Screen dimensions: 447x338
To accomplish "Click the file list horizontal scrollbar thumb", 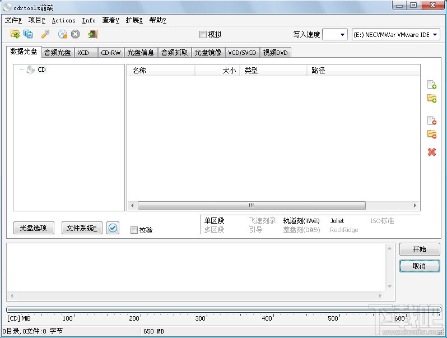I will [x=252, y=205].
